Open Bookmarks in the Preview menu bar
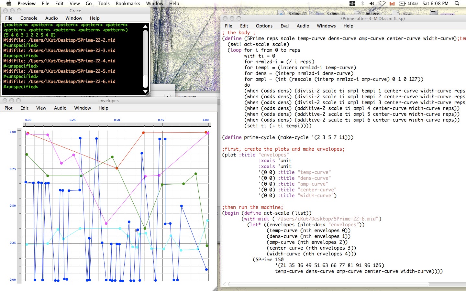Image resolution: width=466 pixels, height=291 pixels. 128,4
